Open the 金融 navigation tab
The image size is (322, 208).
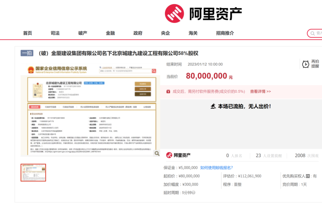point(110,33)
